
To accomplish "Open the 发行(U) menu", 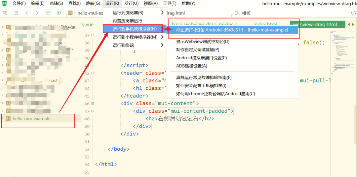I will pos(131,3).
